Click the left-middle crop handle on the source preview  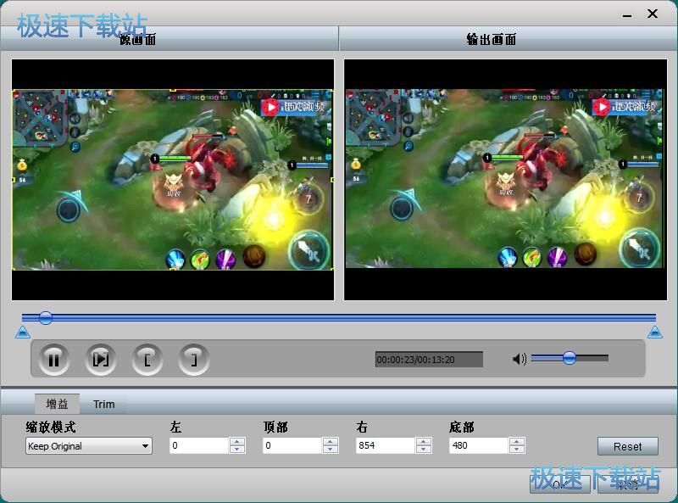(x=14, y=180)
